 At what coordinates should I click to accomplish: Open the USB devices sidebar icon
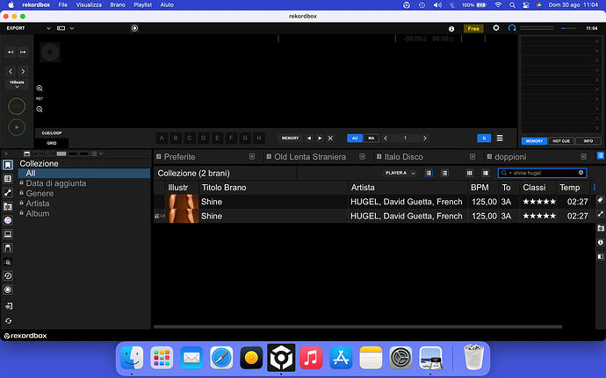[x=8, y=248]
